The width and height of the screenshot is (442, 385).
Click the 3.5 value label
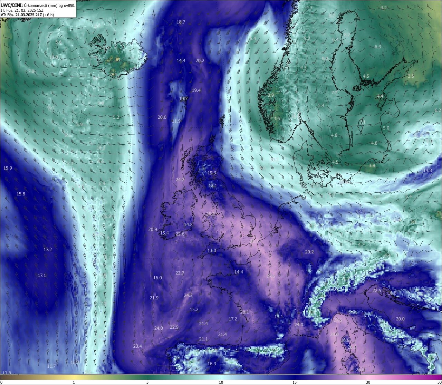(411, 76)
